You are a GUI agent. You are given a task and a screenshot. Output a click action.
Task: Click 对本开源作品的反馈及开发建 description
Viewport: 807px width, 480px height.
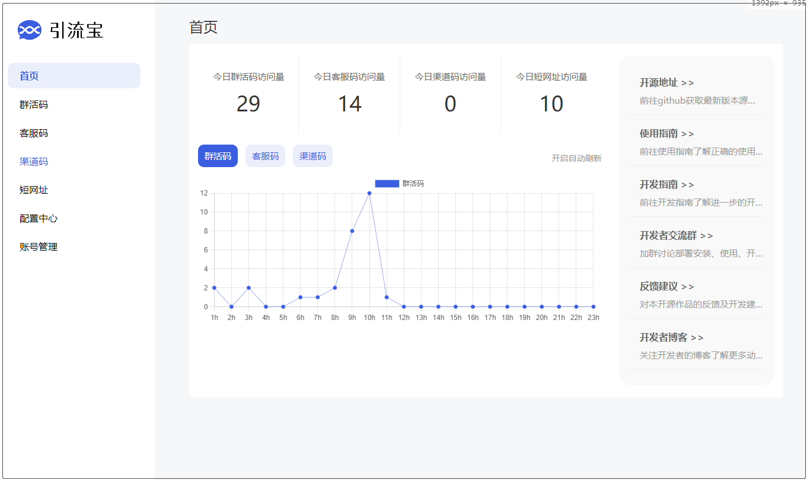[701, 305]
